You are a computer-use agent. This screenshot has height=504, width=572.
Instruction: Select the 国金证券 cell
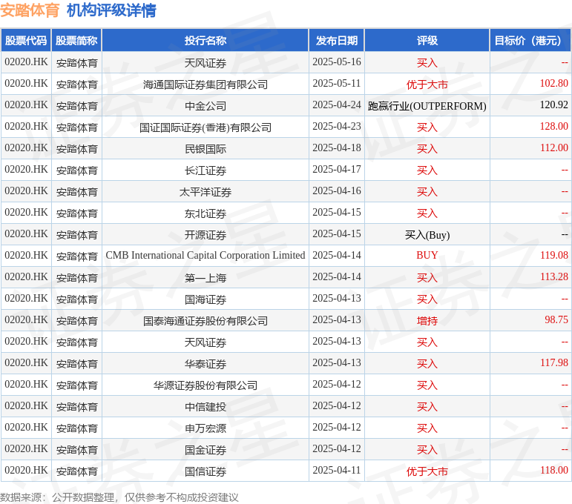206,450
